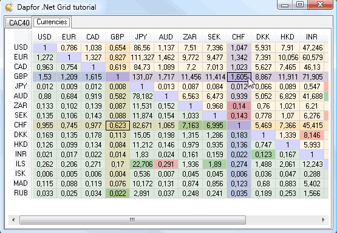Screen dimensions: 337x233
Task: Click the AUD column header
Action: [x=166, y=37]
